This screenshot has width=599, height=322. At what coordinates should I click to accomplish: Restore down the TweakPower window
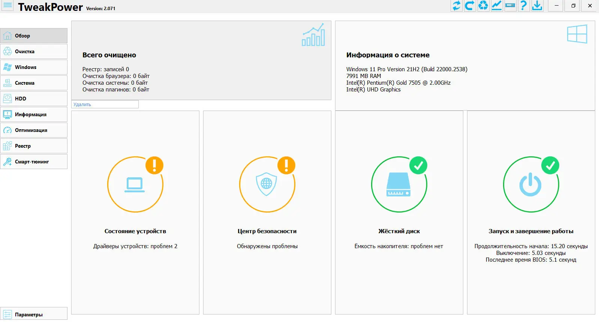point(573,6)
